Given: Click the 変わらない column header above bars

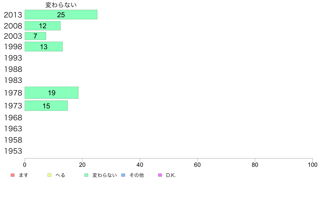Looking at the screenshot, I should [x=61, y=5].
